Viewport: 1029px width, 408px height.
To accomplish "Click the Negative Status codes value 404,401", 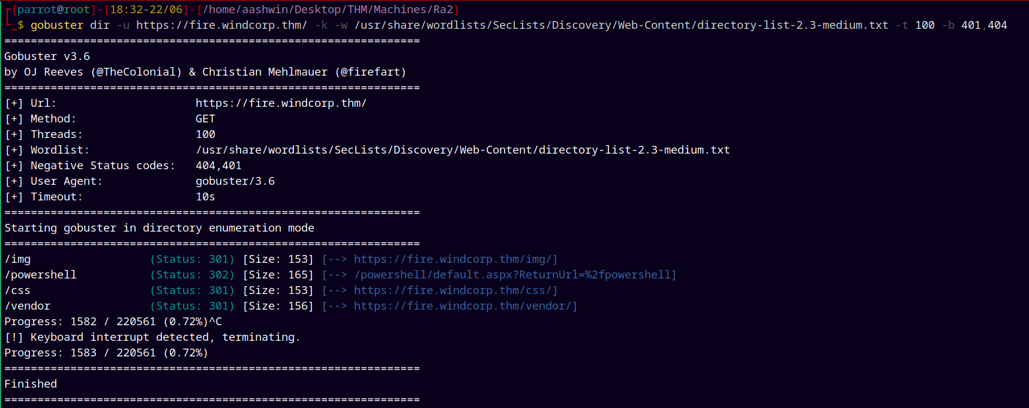I will [x=218, y=166].
